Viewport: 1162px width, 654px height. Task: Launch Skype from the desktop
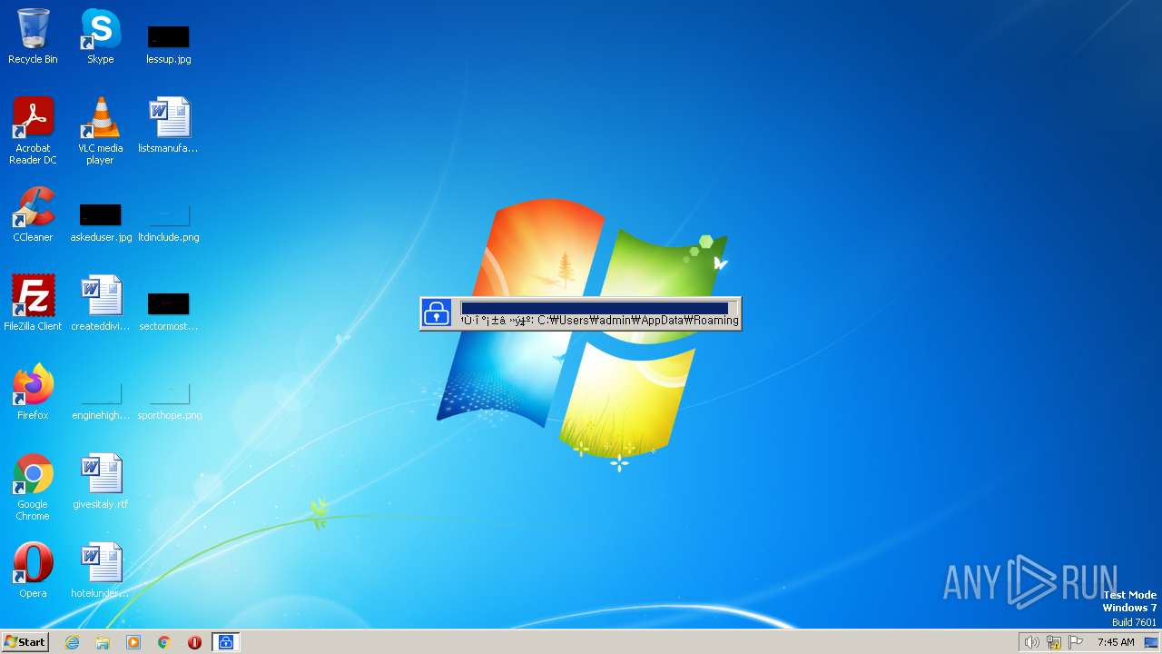(x=100, y=36)
